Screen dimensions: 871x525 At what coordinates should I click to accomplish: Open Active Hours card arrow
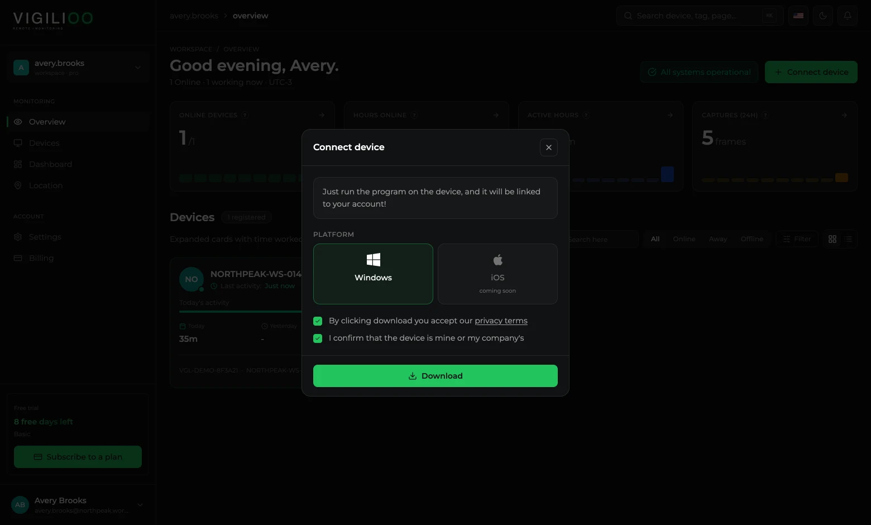coord(670,115)
